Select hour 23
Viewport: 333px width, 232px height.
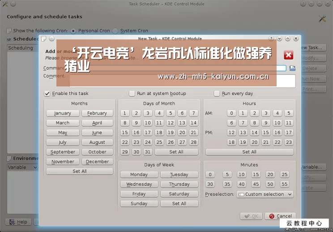[x=289, y=142]
